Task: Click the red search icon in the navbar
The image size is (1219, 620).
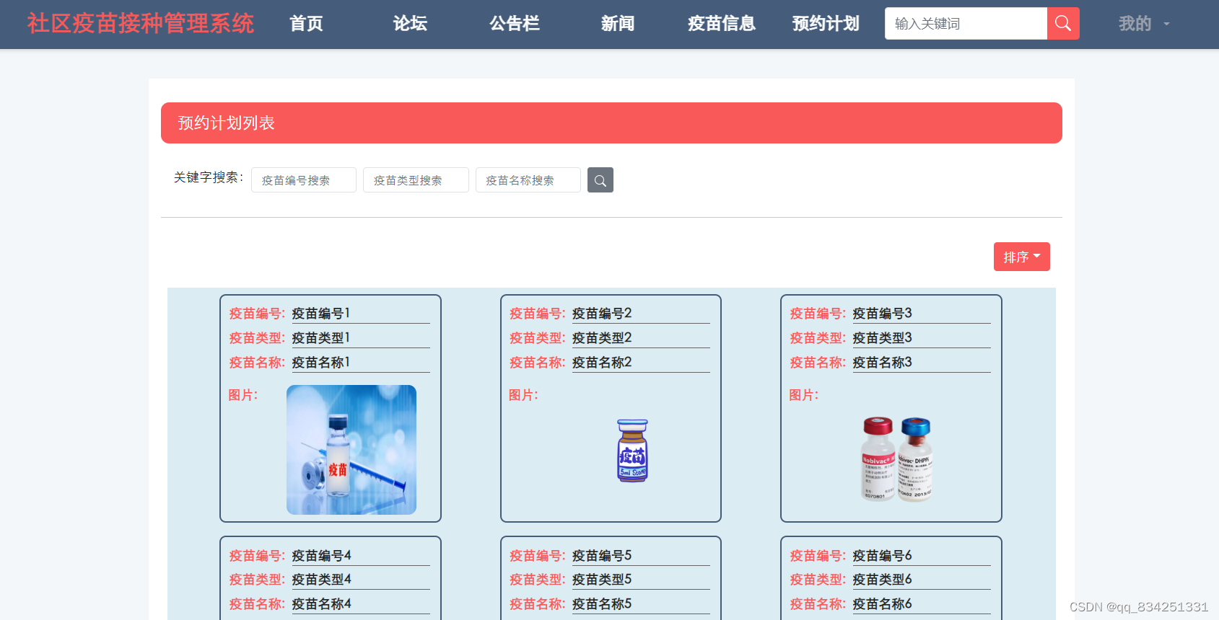Action: [x=1063, y=24]
